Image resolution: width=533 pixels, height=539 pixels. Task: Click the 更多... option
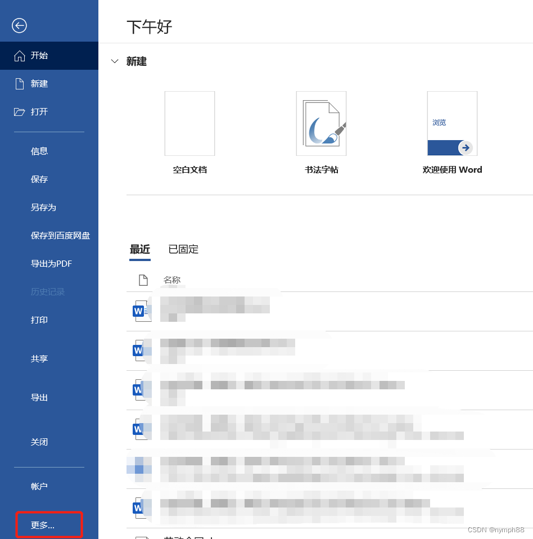[x=49, y=525]
